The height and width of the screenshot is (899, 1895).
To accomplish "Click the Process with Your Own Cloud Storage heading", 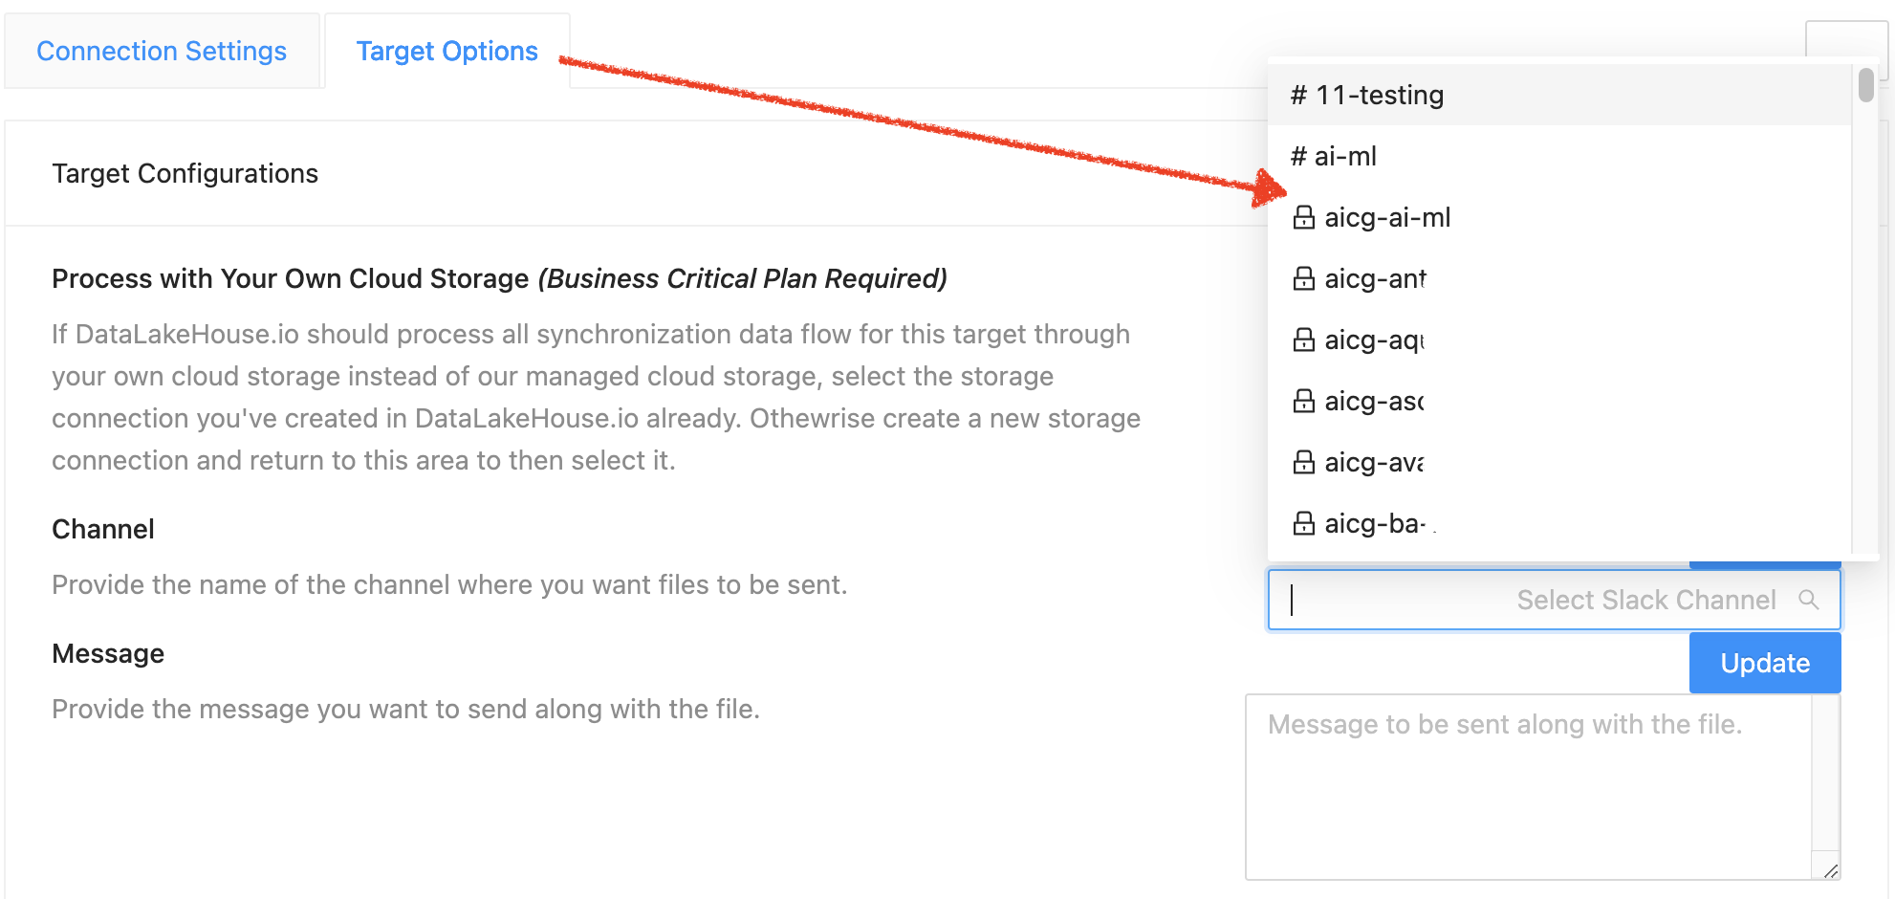I will 498,279.
